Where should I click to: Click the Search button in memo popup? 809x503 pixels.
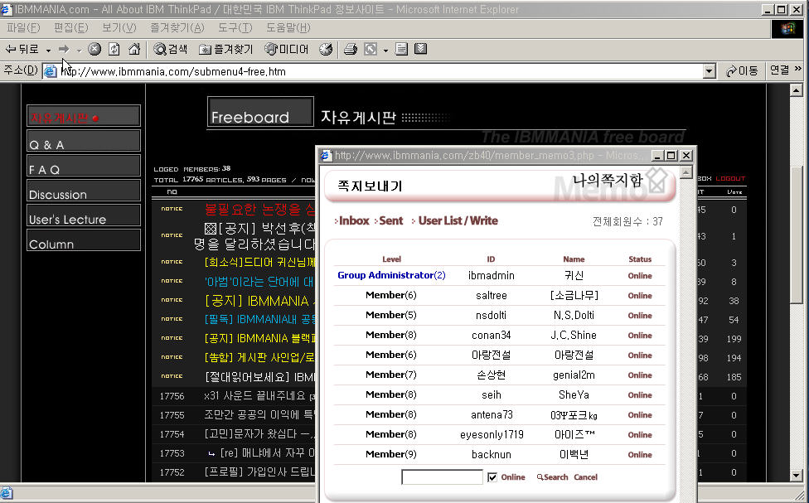click(x=553, y=477)
